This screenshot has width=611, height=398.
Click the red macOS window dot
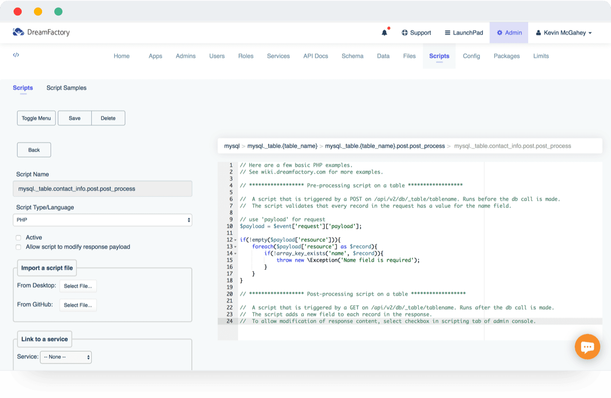pyautogui.click(x=18, y=12)
